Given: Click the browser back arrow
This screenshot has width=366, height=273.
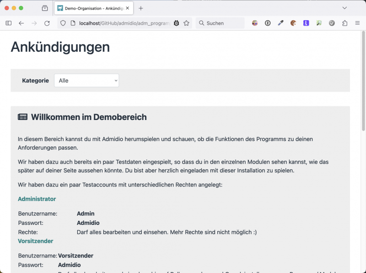Looking at the screenshot, I should tap(21, 23).
